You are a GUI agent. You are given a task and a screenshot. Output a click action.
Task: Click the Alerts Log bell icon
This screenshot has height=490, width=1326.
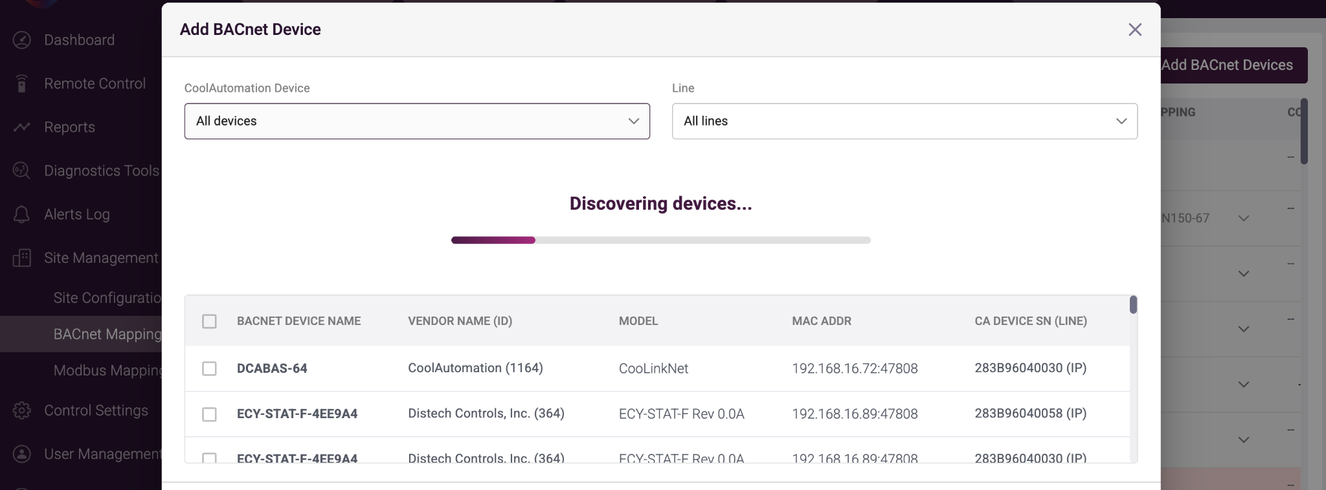22,214
